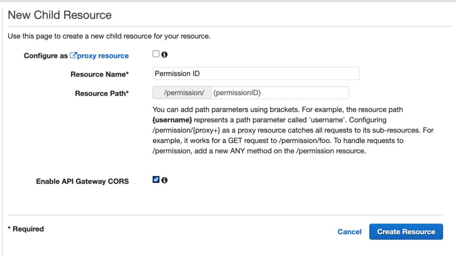Click the Resource Path field with {permissionID}
The height and width of the screenshot is (256, 456).
(280, 93)
